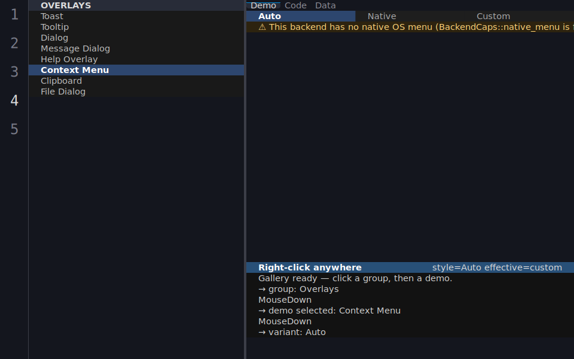The width and height of the screenshot is (574, 359).
Task: Collapse the OVERLAYS group header
Action: pyautogui.click(x=136, y=5)
